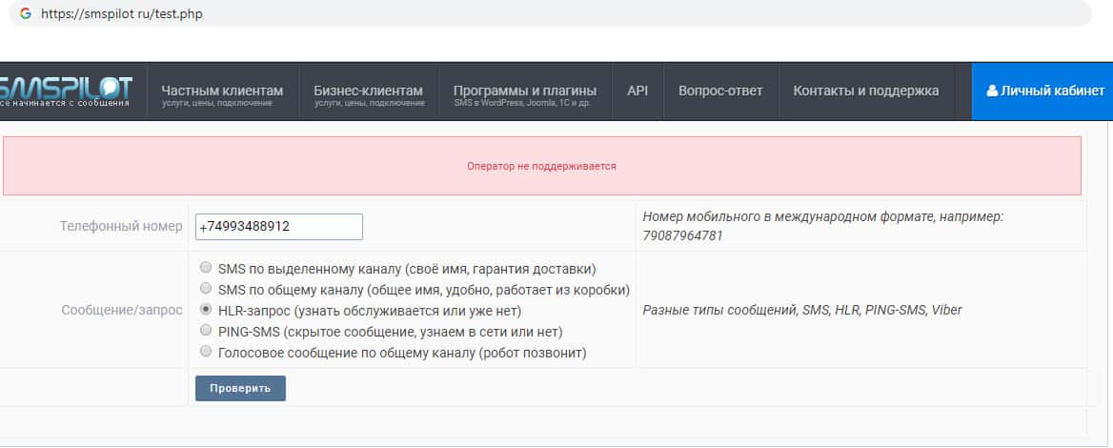
Task: Open the Бизнес-клиентам menu
Action: tap(369, 92)
